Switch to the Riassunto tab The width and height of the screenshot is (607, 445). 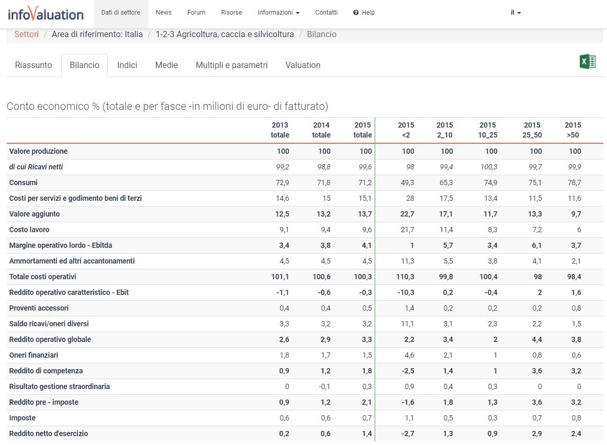click(x=33, y=65)
